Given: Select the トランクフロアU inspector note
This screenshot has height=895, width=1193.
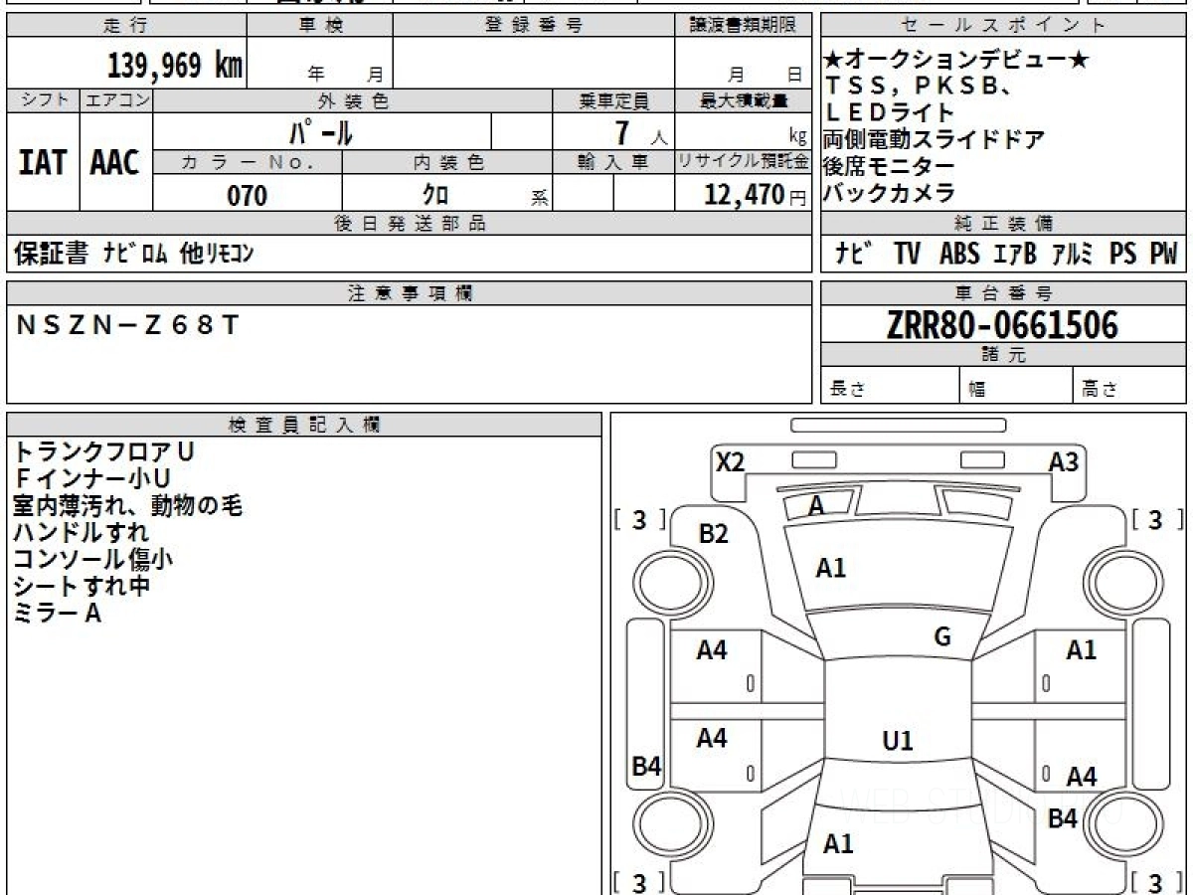Looking at the screenshot, I should click(x=103, y=451).
